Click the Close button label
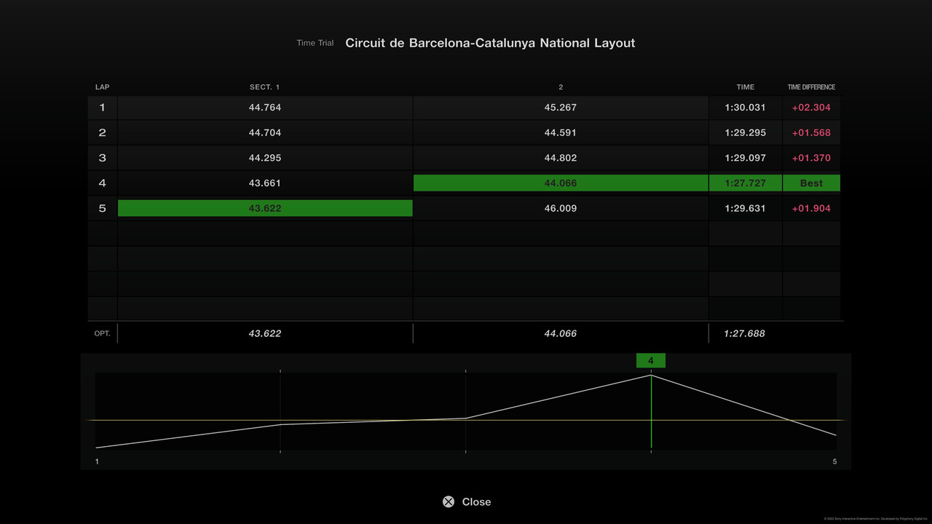The width and height of the screenshot is (932, 524). [x=476, y=501]
